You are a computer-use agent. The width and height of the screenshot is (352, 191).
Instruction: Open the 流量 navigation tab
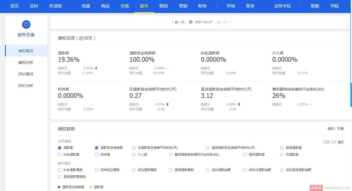(86, 6)
